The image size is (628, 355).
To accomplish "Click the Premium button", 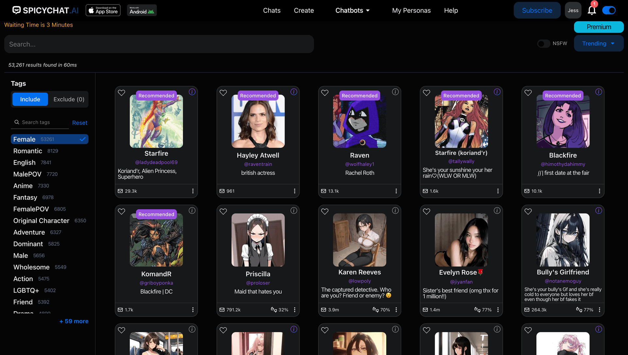I will point(599,27).
